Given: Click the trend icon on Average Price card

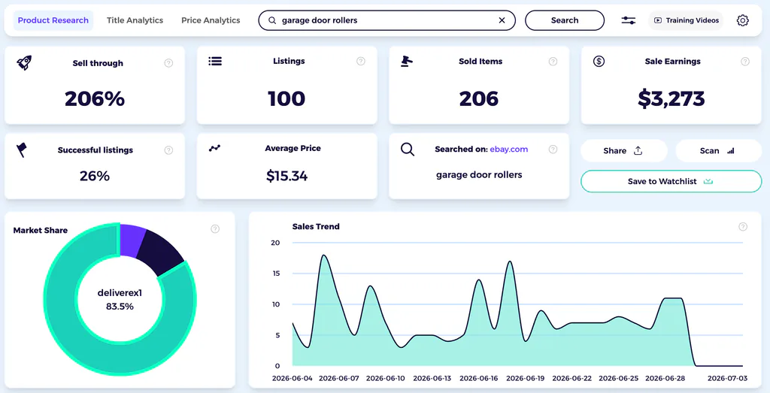Looking at the screenshot, I should 214,148.
